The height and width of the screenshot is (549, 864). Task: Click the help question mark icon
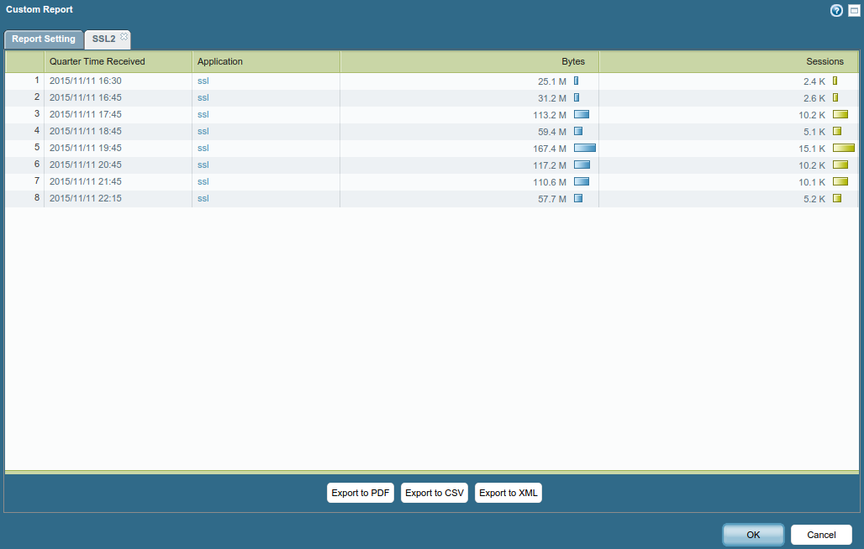coord(836,11)
